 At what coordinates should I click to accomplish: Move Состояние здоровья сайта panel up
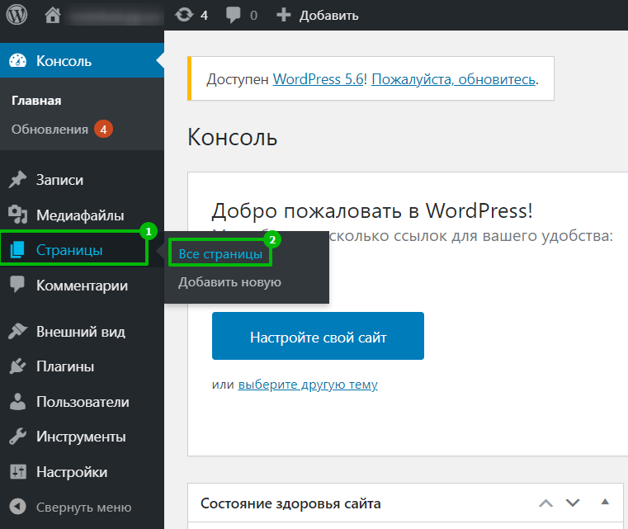[x=545, y=503]
